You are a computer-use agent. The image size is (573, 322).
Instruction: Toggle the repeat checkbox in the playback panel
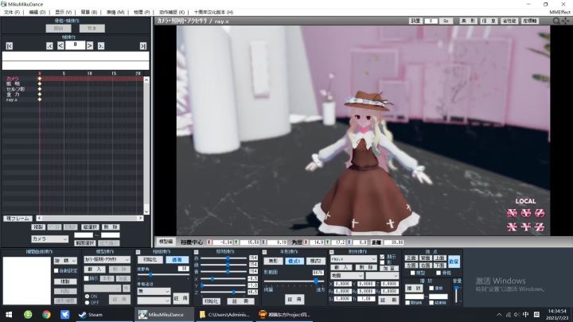(x=431, y=288)
